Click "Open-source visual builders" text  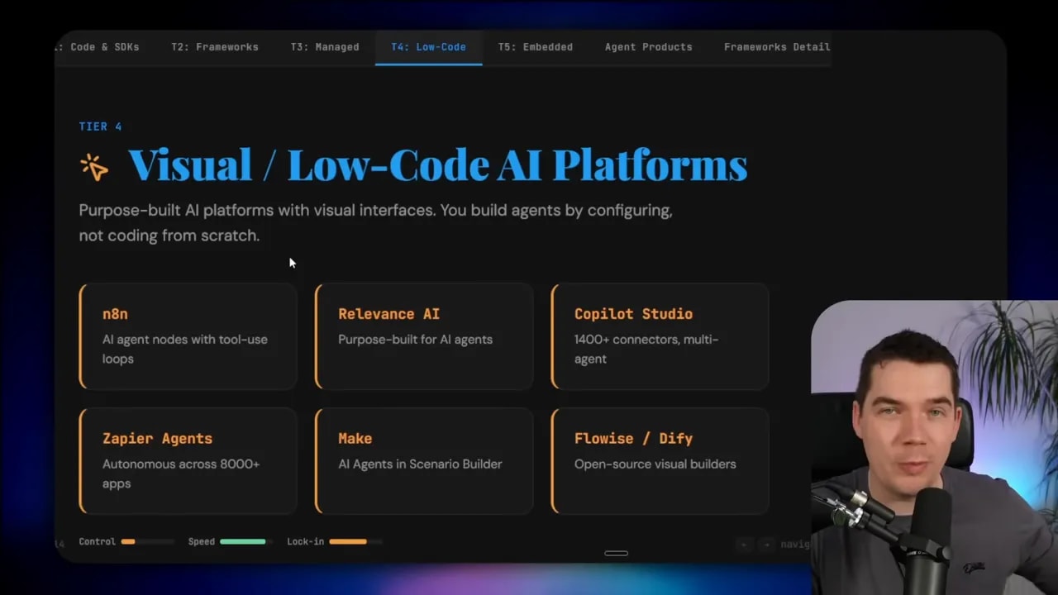coord(655,464)
